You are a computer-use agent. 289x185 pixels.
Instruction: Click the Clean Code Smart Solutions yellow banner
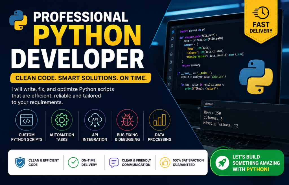point(80,78)
